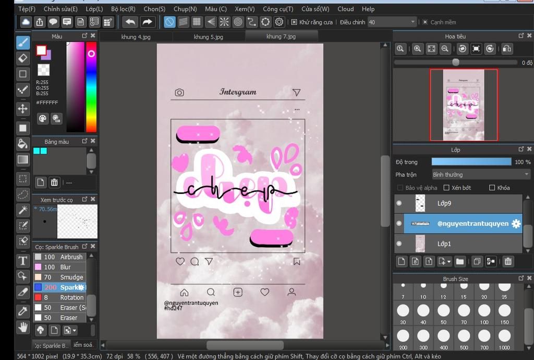The height and width of the screenshot is (360, 534).
Task: Select the Gradient tool
Action: point(23,160)
